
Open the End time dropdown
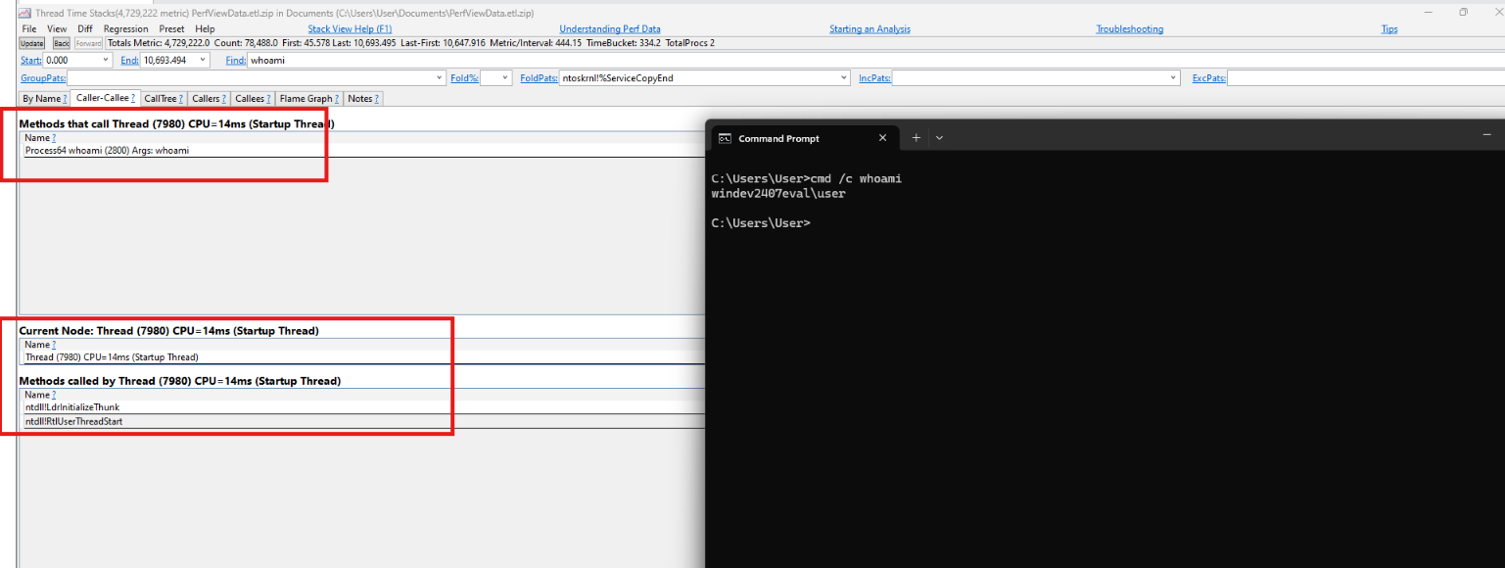pyautogui.click(x=204, y=61)
